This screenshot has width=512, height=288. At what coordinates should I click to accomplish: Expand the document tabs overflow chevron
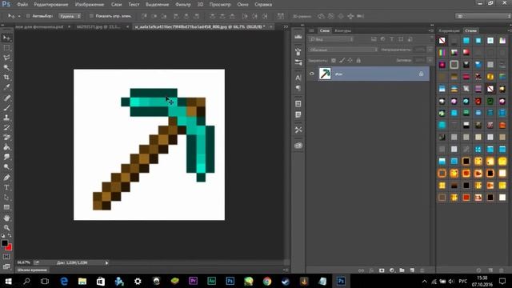(x=286, y=26)
